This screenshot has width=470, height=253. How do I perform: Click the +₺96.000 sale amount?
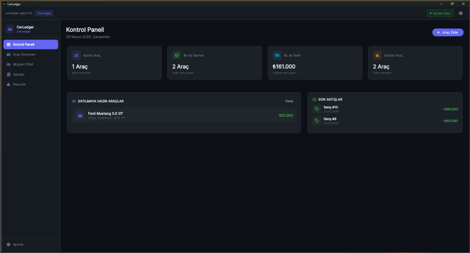tap(450, 109)
